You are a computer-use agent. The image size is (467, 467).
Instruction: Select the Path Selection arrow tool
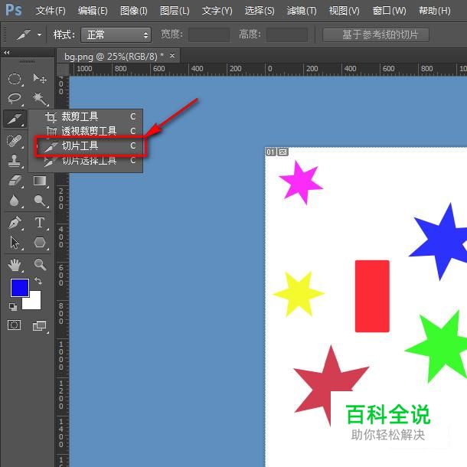pyautogui.click(x=15, y=243)
